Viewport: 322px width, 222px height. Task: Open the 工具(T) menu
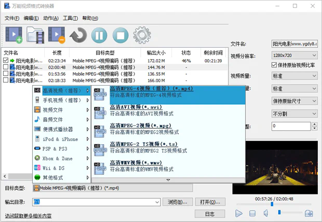[70, 18]
